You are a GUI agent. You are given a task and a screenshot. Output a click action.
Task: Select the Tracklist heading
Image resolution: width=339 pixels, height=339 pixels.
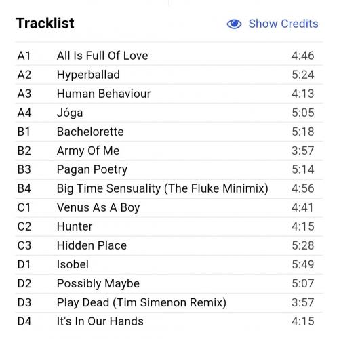pyautogui.click(x=45, y=23)
